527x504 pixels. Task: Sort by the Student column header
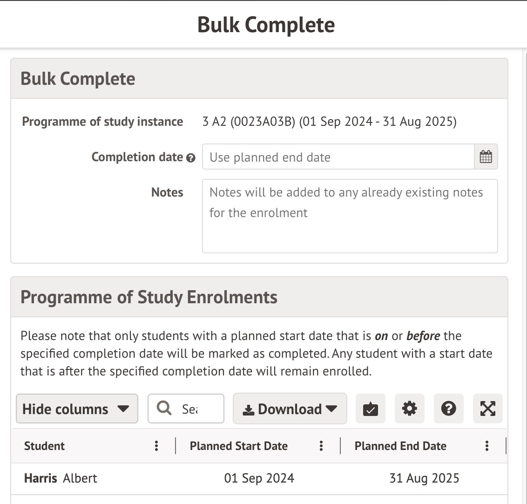(x=45, y=446)
